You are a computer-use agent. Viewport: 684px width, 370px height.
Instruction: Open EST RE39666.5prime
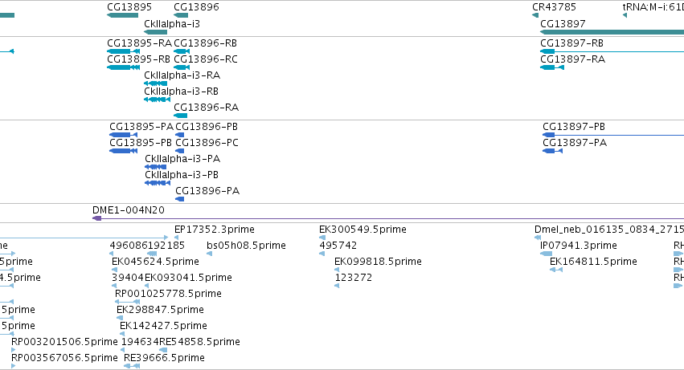tap(164, 358)
